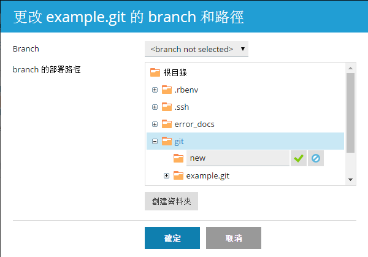Image resolution: width=368 pixels, height=257 pixels.
Task: Expand the error_docs folder node
Action: pos(155,124)
